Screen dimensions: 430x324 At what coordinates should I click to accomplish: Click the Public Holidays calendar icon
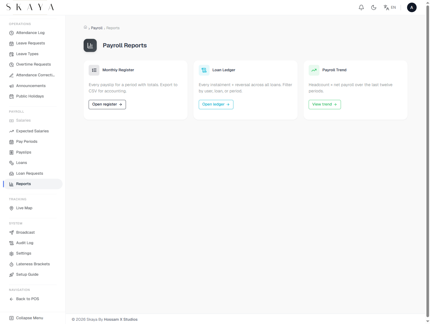click(x=11, y=97)
